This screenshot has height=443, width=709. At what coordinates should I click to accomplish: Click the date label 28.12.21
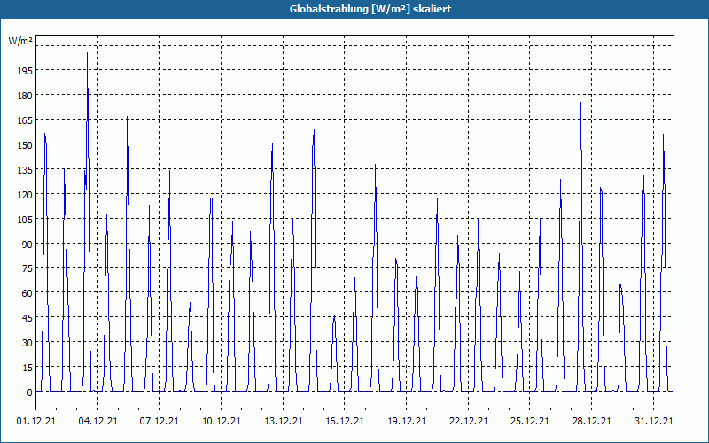pyautogui.click(x=592, y=421)
